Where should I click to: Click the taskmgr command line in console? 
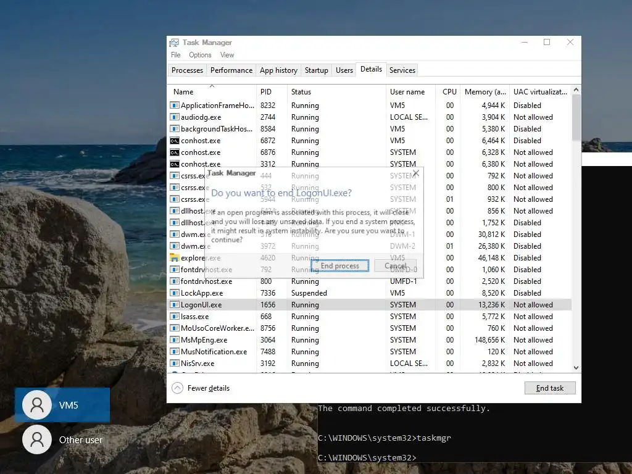point(384,438)
